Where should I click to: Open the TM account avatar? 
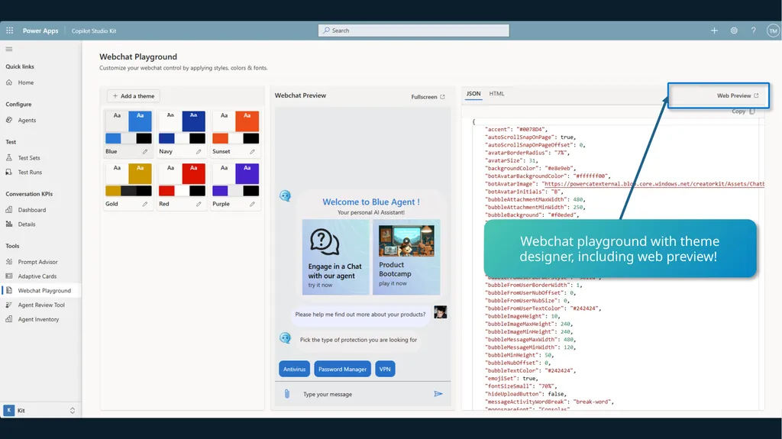pos(773,31)
